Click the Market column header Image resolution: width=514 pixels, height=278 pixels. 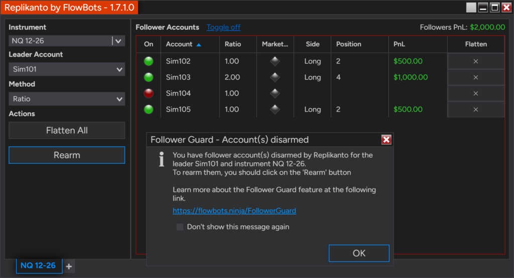coord(275,44)
